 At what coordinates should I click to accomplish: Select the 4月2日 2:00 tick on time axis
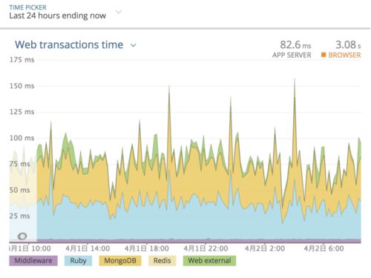click(x=265, y=248)
